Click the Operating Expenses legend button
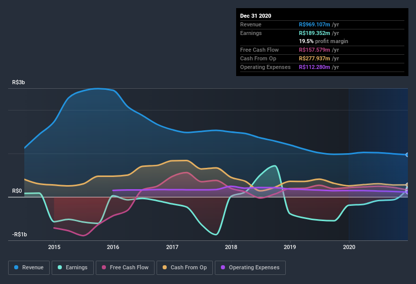 pos(250,267)
